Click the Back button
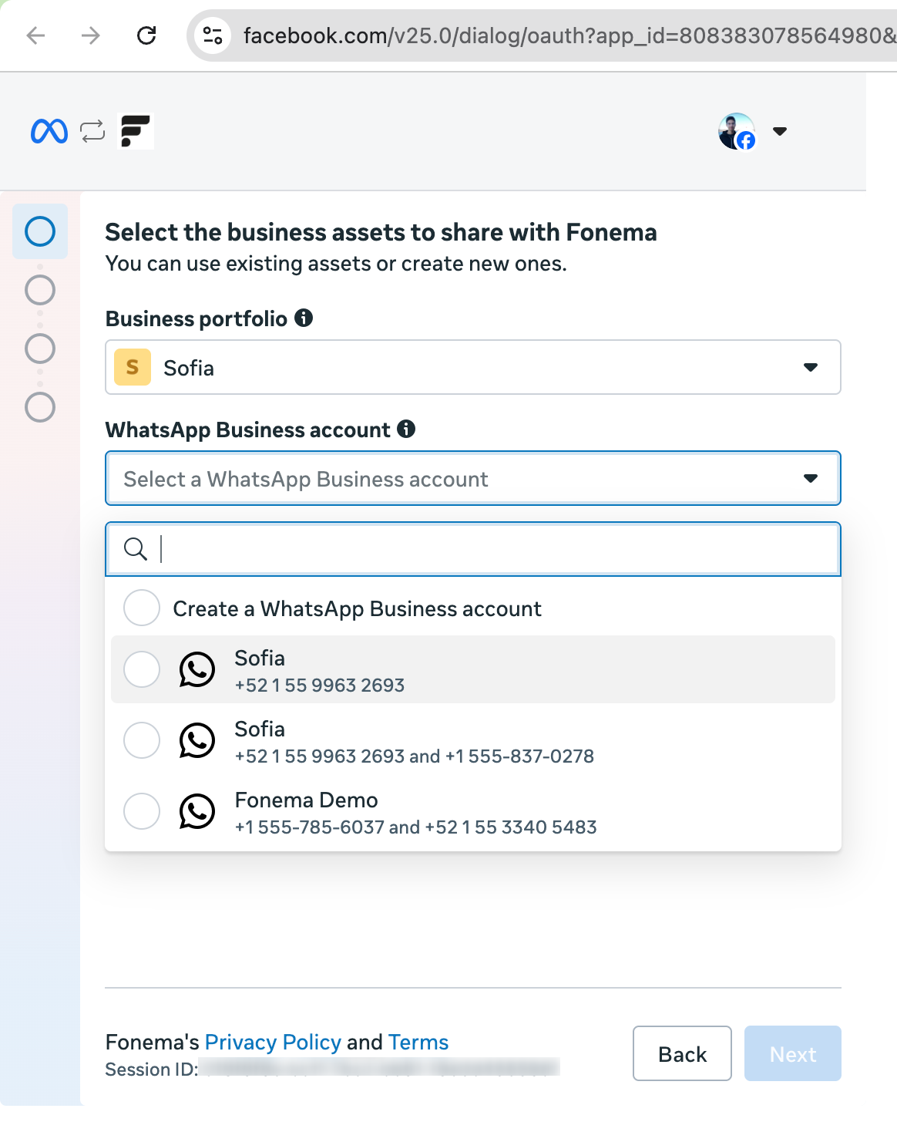 pyautogui.click(x=682, y=1053)
